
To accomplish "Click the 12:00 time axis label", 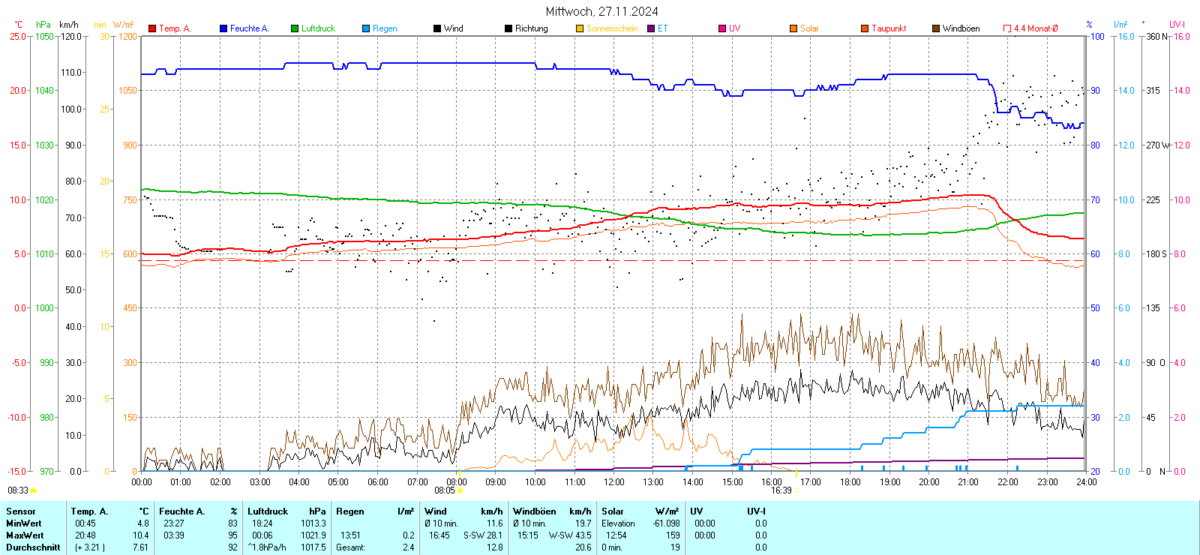I will [x=614, y=482].
